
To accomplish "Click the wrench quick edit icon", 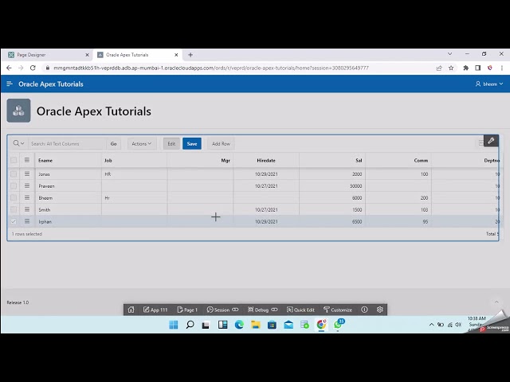I will pos(491,141).
